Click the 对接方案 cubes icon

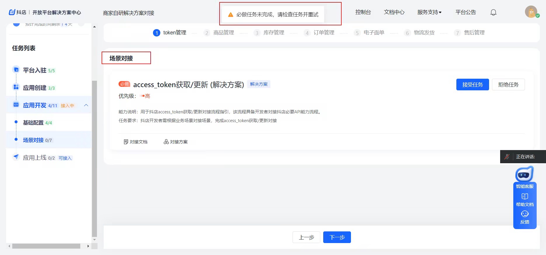tap(166, 142)
